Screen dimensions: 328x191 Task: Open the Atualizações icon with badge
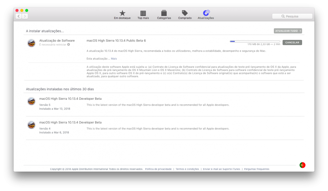click(x=206, y=13)
